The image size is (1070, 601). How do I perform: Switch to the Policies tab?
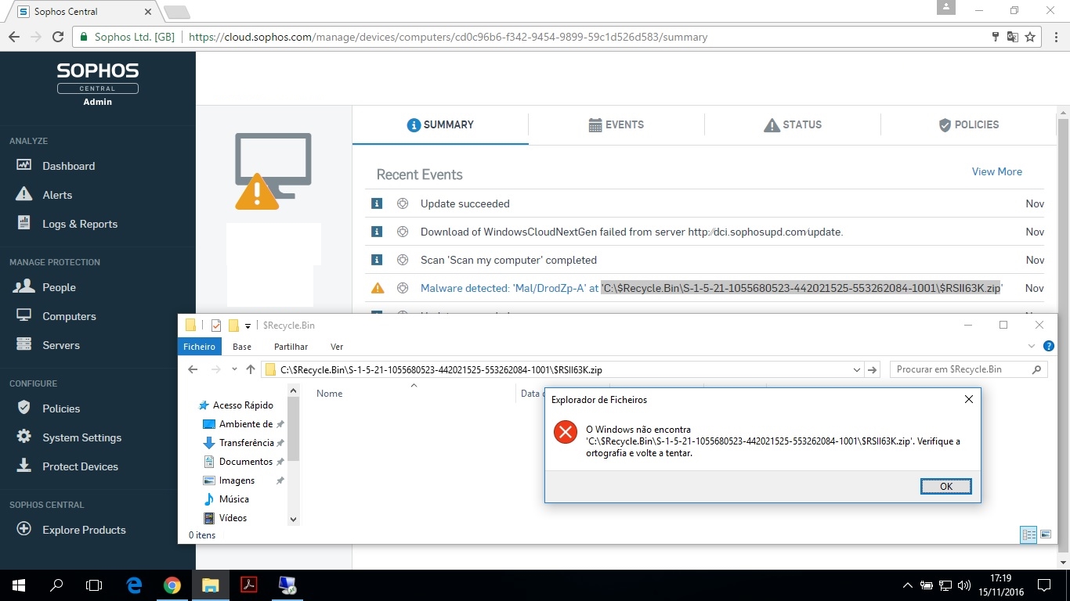(968, 124)
